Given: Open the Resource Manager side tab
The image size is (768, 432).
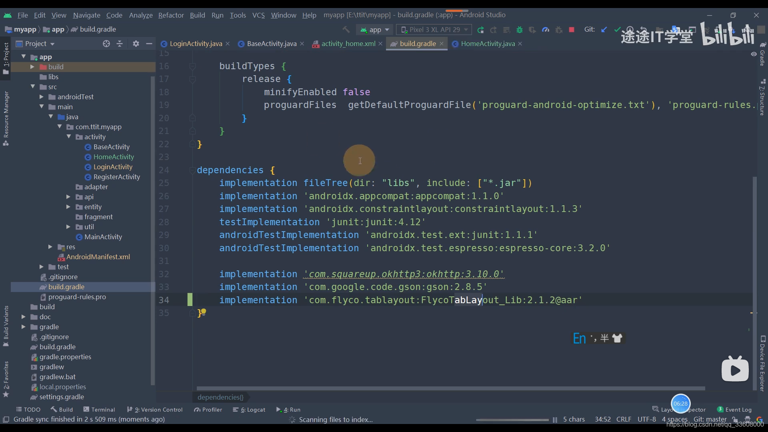Looking at the screenshot, I should 6,118.
